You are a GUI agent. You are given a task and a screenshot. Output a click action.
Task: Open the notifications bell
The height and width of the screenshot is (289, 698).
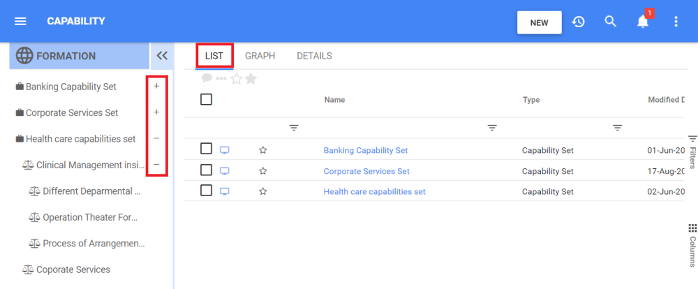click(643, 22)
